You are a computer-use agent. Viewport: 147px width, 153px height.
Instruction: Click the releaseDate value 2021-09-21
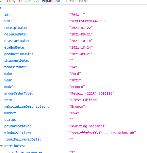coord(81,34)
